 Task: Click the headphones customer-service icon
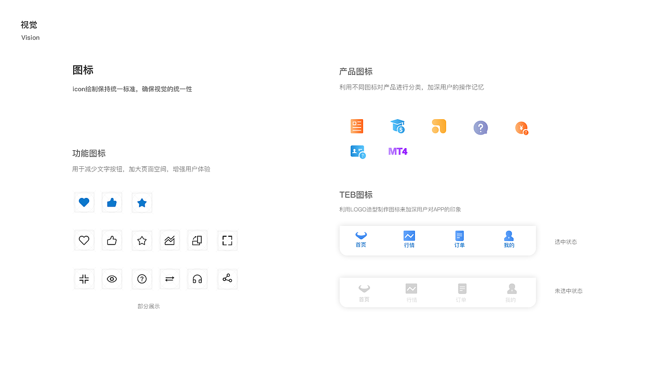pyautogui.click(x=198, y=279)
